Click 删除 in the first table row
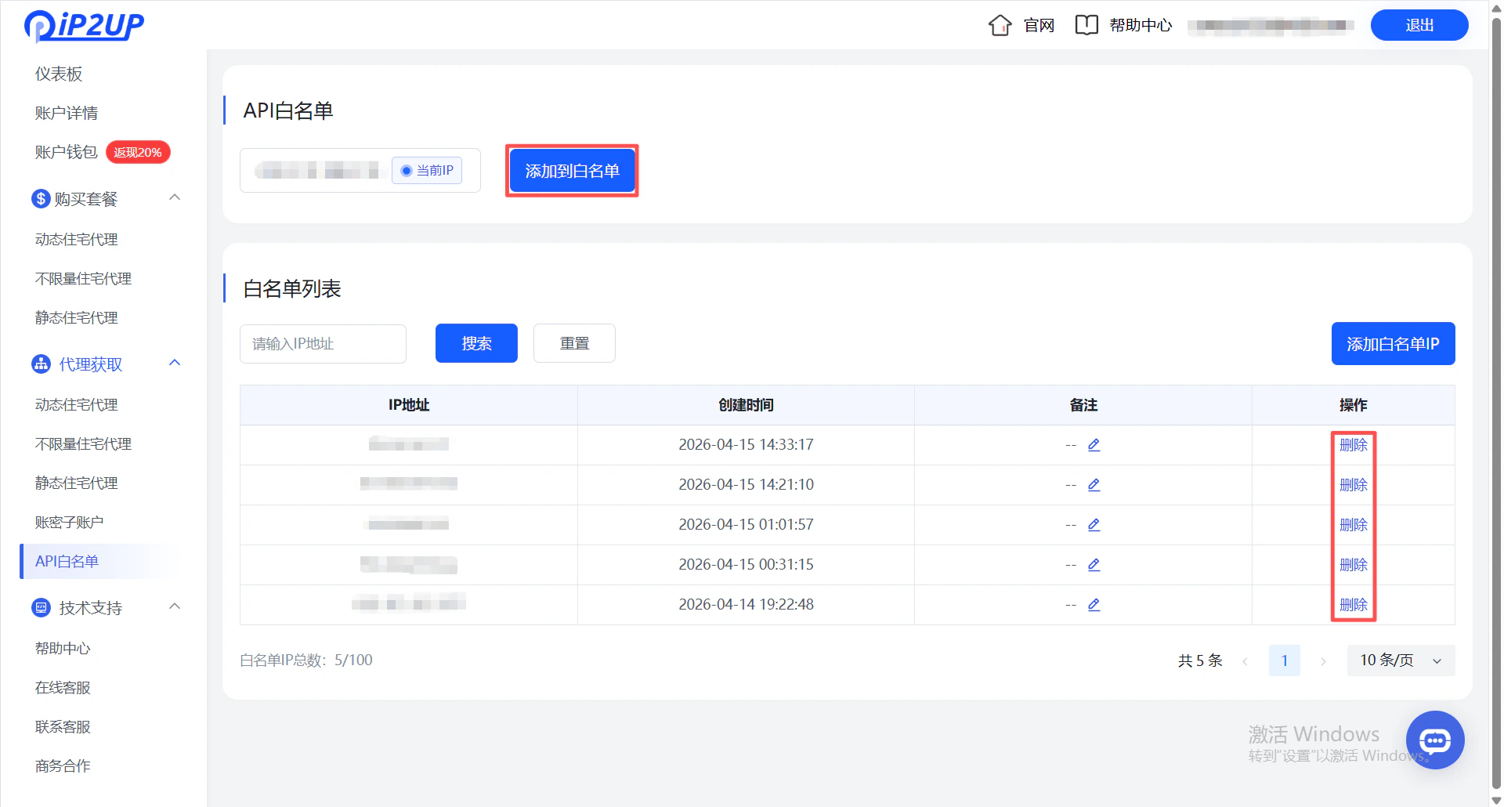This screenshot has height=807, width=1504. pos(1354,444)
